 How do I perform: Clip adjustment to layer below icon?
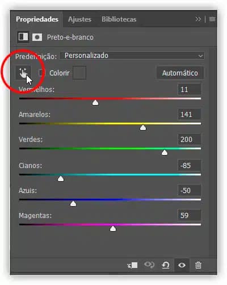click(x=133, y=265)
